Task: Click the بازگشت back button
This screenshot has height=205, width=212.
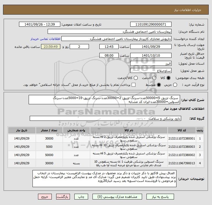Action: click(63, 197)
